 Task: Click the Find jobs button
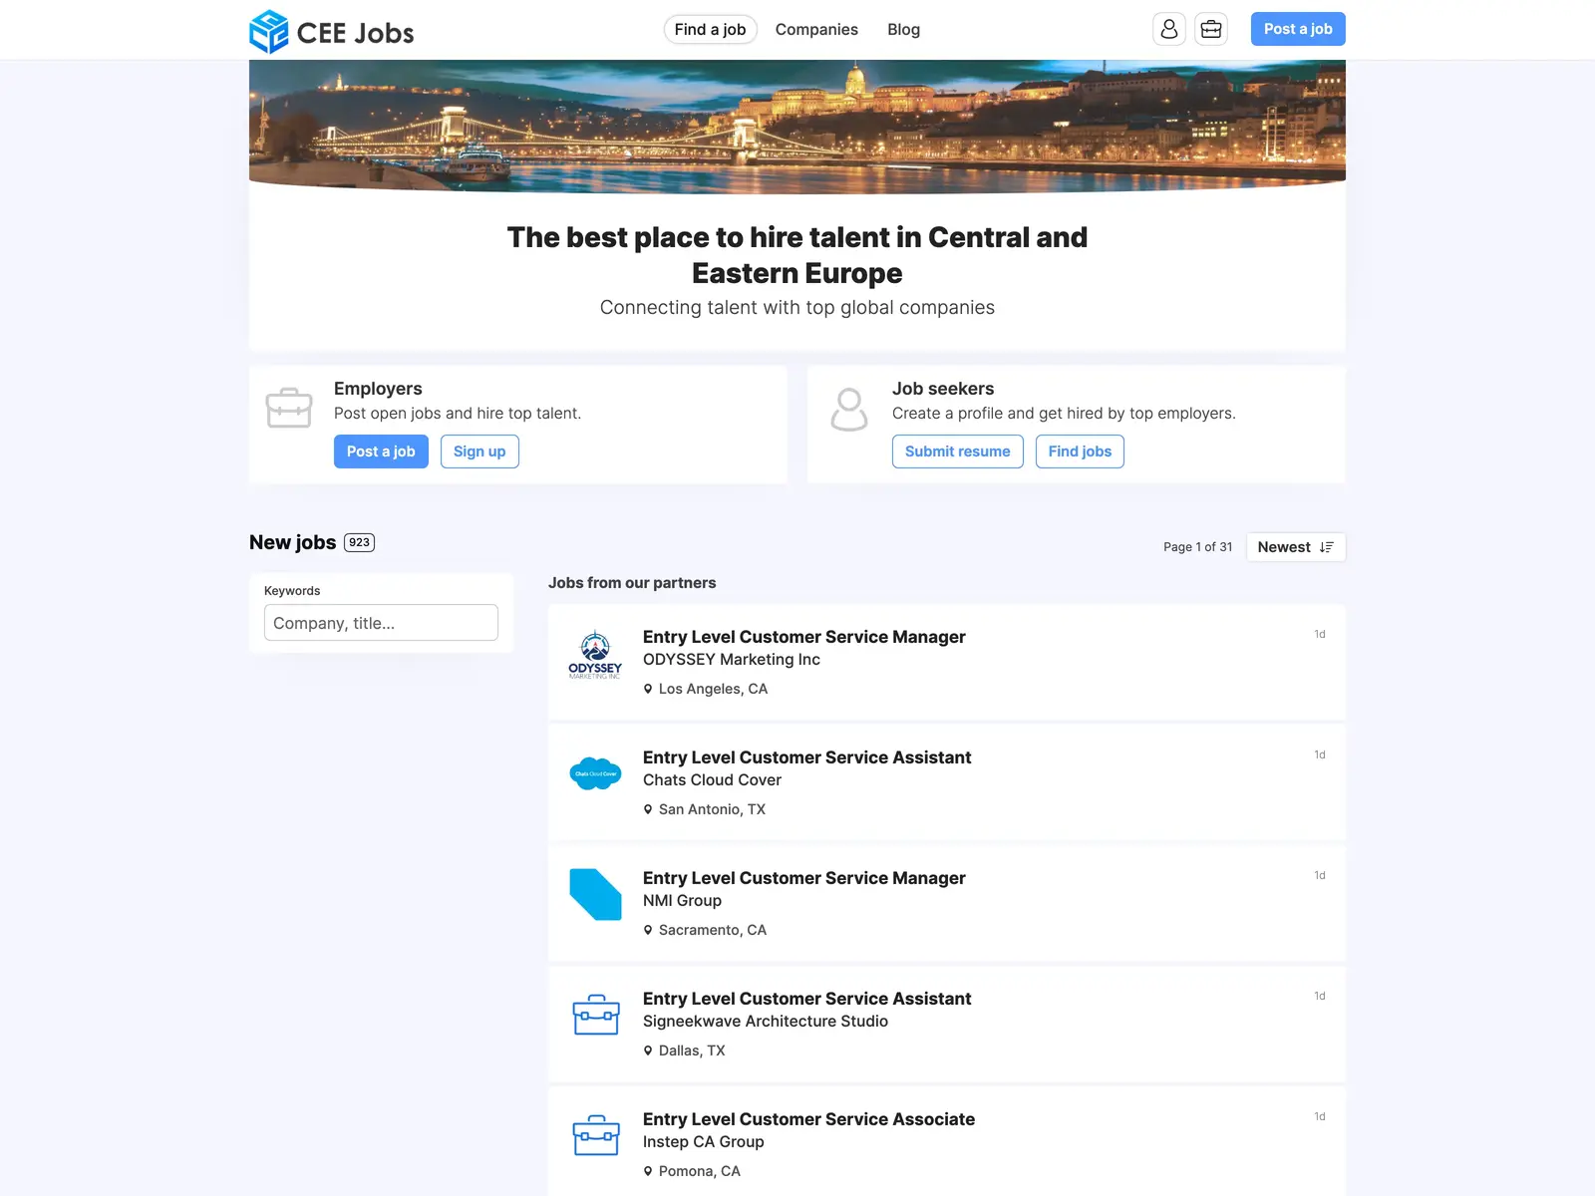pyautogui.click(x=1080, y=451)
